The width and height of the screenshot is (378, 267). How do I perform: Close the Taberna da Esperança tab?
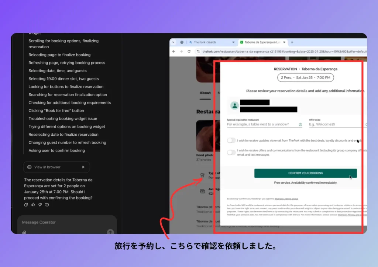[284, 42]
